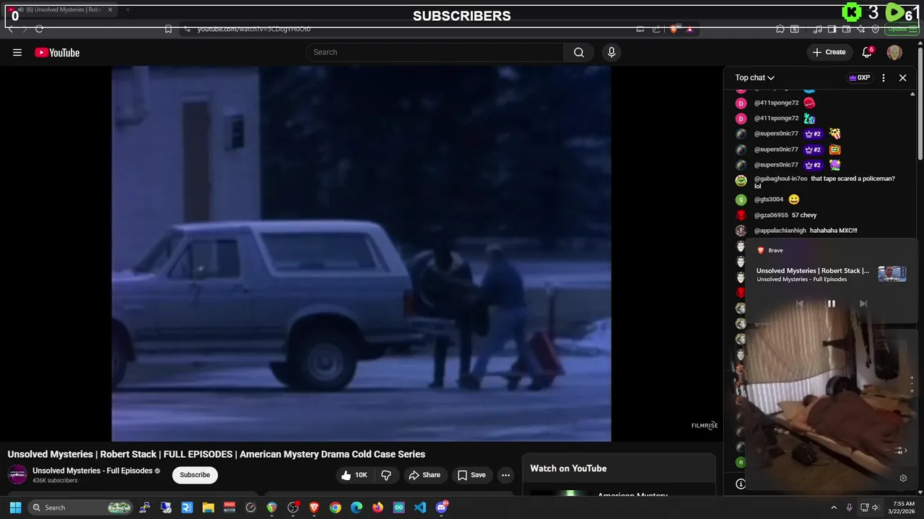Open Voicemeeter from the taskbar
Viewport: 924px width, 519px height.
tap(230, 507)
